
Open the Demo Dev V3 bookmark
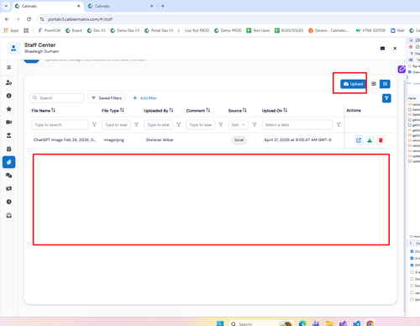pos(125,30)
